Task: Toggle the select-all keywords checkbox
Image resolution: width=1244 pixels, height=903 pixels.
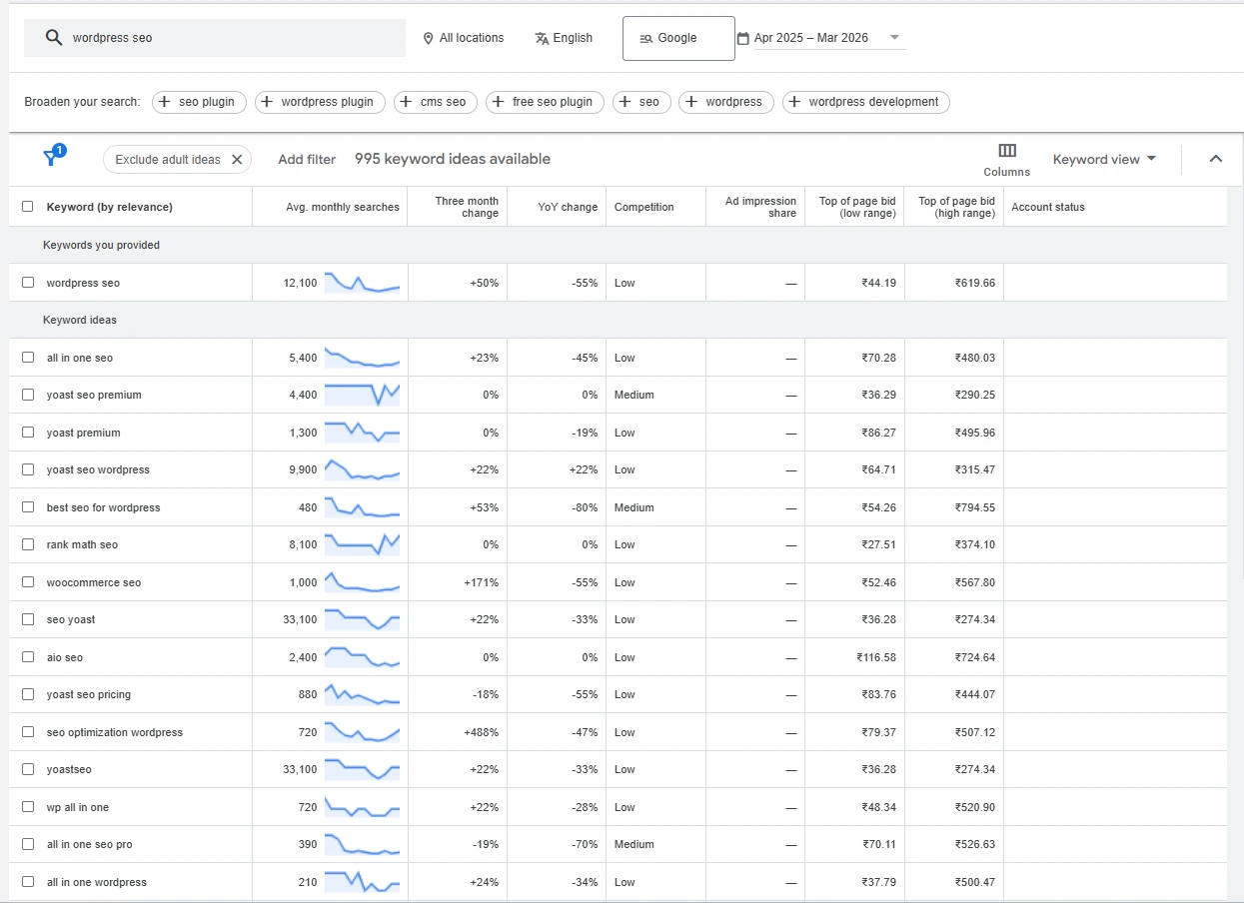Action: pos(28,207)
